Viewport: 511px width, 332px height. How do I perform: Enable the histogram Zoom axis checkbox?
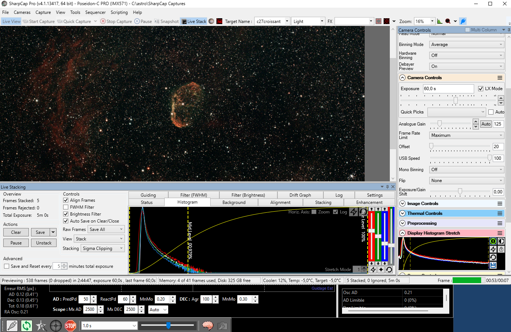coord(314,212)
